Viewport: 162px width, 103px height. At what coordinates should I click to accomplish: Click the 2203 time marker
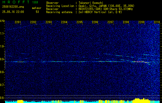pyautogui.click(x=49, y=22)
